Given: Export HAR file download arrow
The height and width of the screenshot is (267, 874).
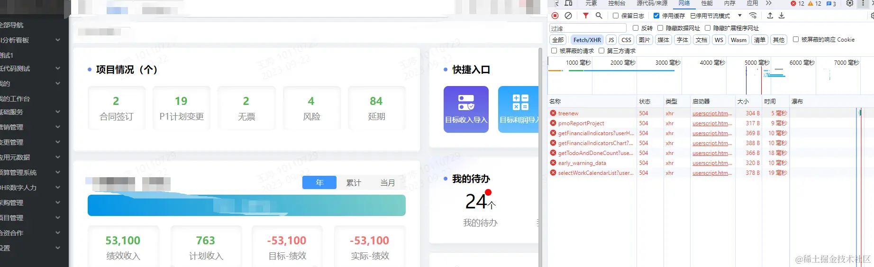Looking at the screenshot, I should pos(782,16).
